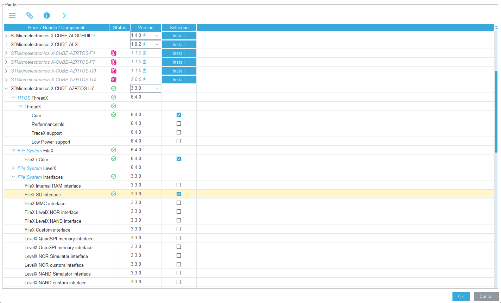Click green check status icon on File System FileX row
501x303 pixels.
[114, 150]
